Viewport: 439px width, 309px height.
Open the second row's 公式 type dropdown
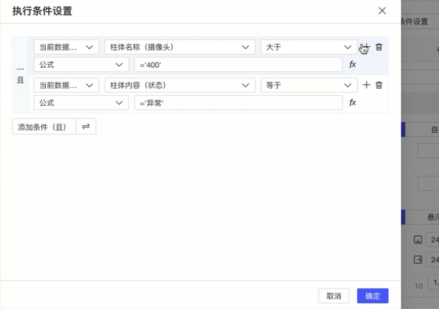81,103
